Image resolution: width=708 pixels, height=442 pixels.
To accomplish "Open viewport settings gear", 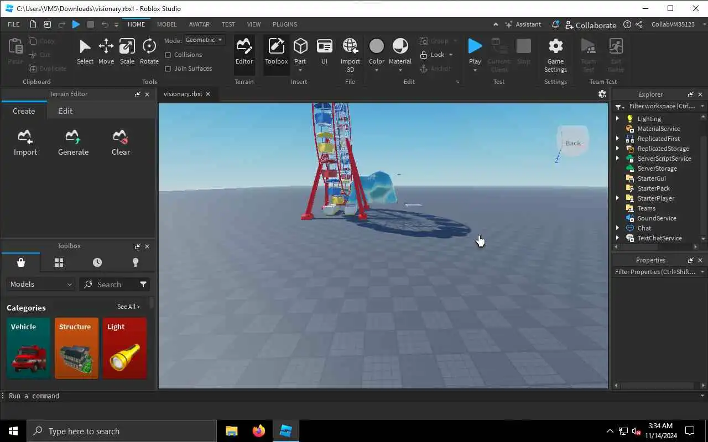I will 602,94.
